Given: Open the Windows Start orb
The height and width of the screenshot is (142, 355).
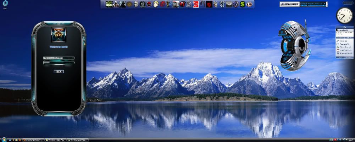Looking at the screenshot, I should pyautogui.click(x=4, y=140).
